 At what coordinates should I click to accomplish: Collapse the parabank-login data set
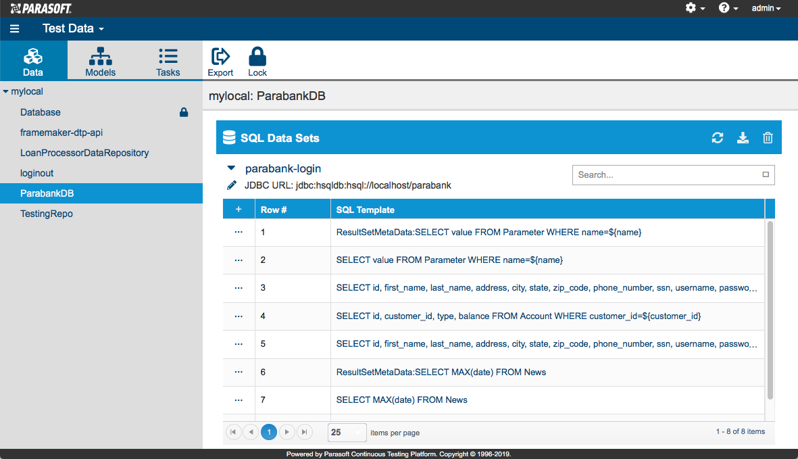(x=231, y=168)
